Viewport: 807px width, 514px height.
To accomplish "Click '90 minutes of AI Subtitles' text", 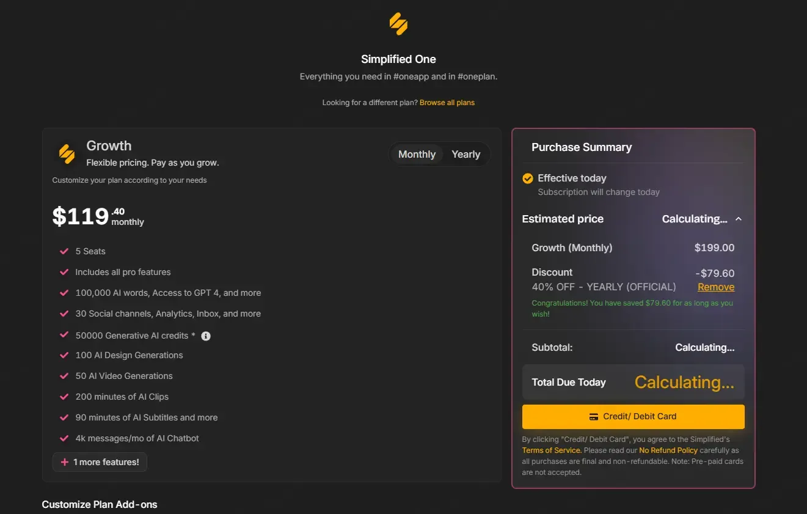I will [x=147, y=417].
